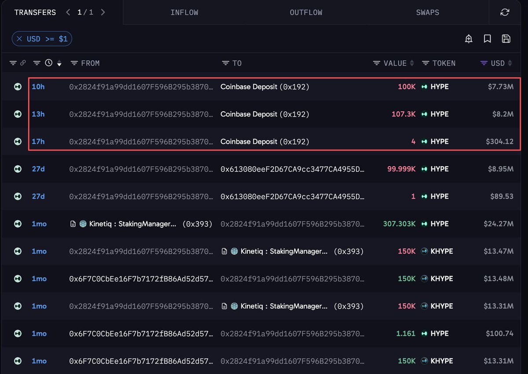This screenshot has height=374, width=528.
Task: Open the SWAPS tab
Action: point(428,12)
